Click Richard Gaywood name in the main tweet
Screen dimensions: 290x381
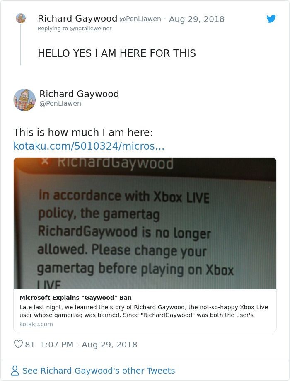point(79,94)
